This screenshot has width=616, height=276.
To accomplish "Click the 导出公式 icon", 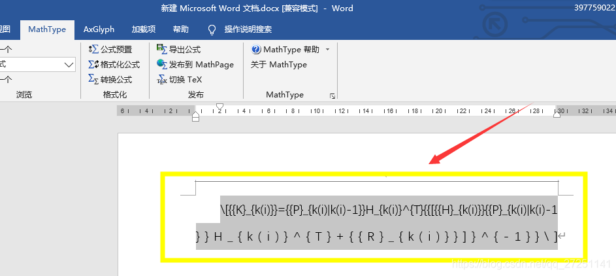I will point(162,49).
